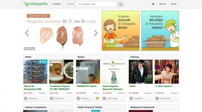Image resolution: width=202 pixels, height=112 pixels.
Task: Click the Frutablend product thumbnail
Action: click(x=61, y=72)
